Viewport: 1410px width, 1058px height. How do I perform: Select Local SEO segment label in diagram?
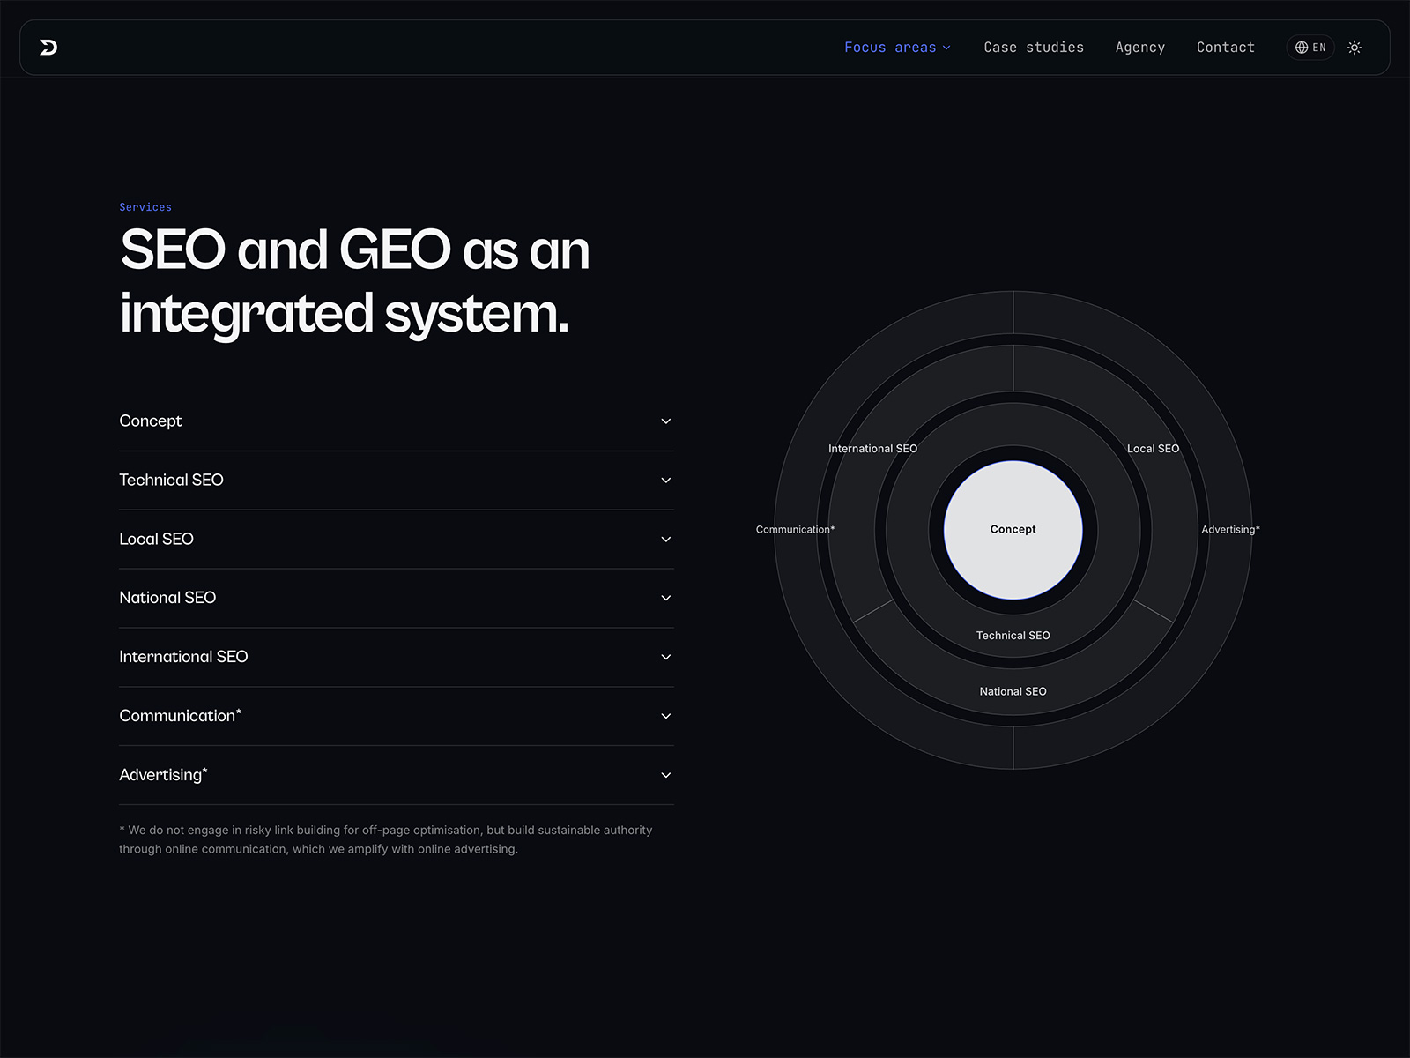1153,449
